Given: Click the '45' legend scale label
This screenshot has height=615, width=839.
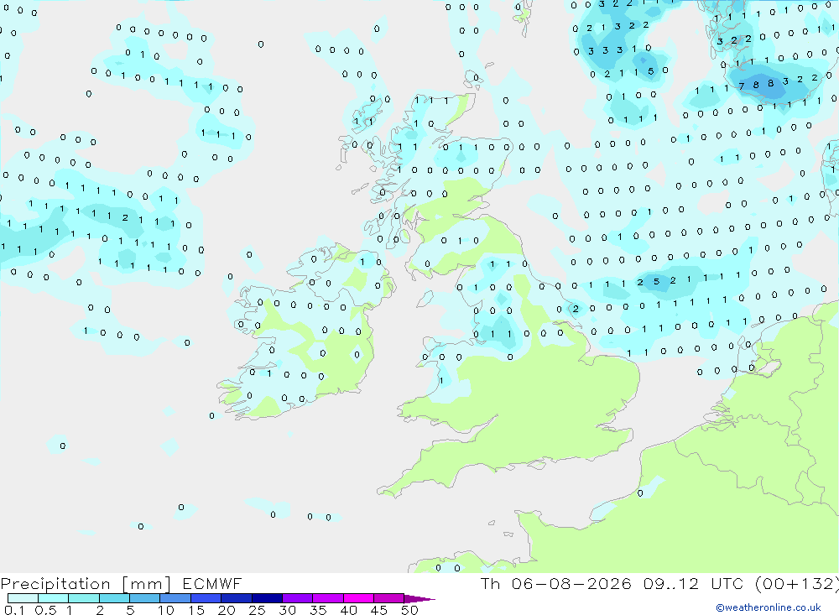Looking at the screenshot, I should [x=379, y=610].
